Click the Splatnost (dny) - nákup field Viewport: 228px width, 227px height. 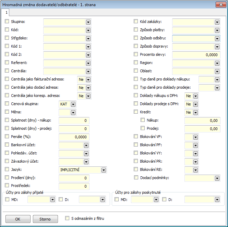click(x=74, y=121)
